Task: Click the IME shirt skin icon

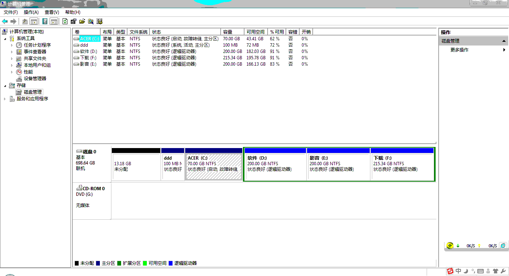Action: click(495, 271)
